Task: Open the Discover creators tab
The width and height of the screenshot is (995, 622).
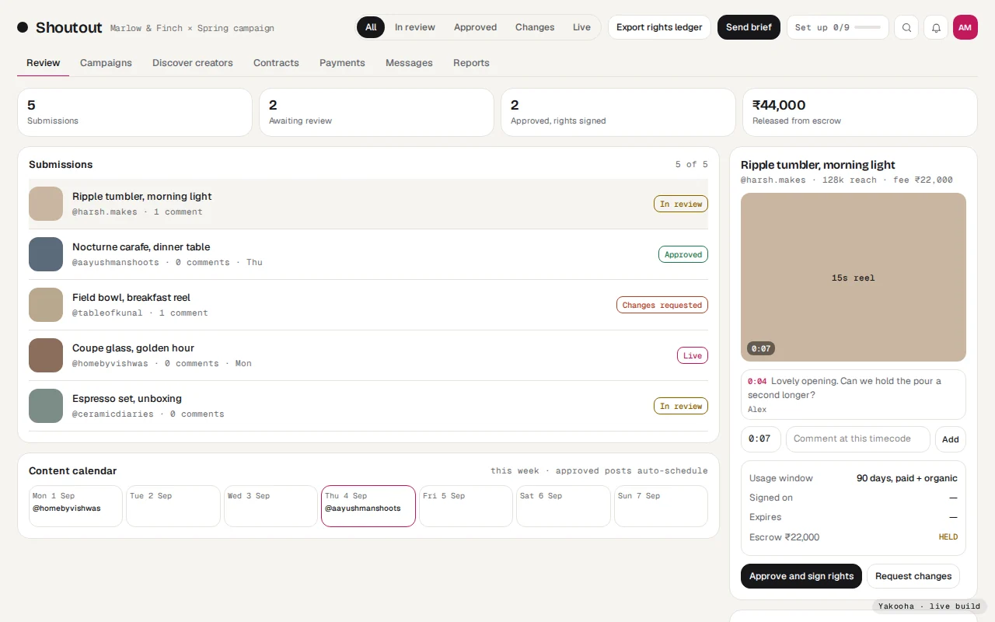Action: click(193, 63)
